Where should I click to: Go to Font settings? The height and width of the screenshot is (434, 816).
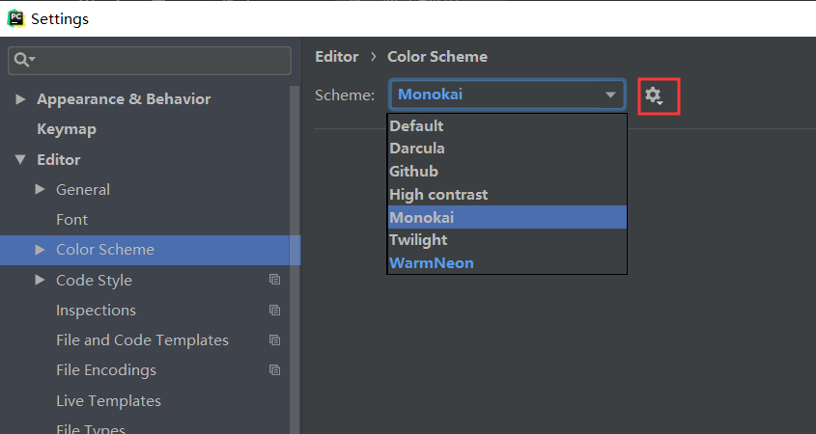coord(71,220)
